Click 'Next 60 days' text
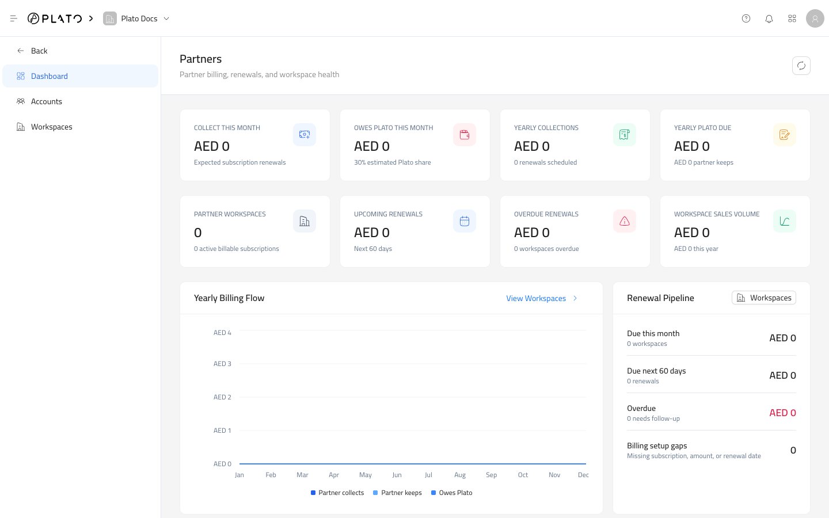829x518 pixels. [373, 249]
